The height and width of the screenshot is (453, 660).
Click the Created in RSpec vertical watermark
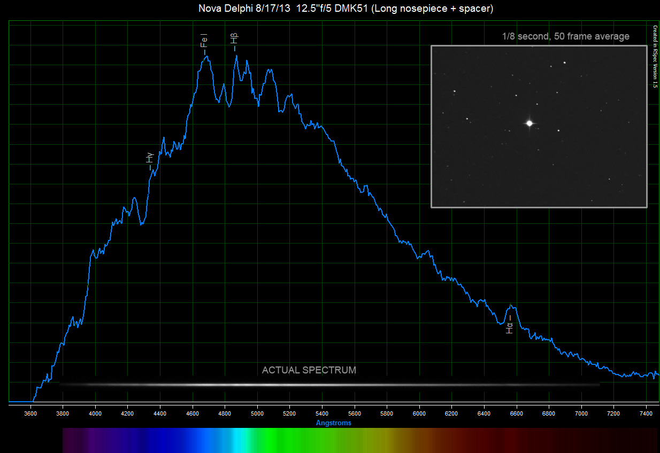pyautogui.click(x=655, y=56)
